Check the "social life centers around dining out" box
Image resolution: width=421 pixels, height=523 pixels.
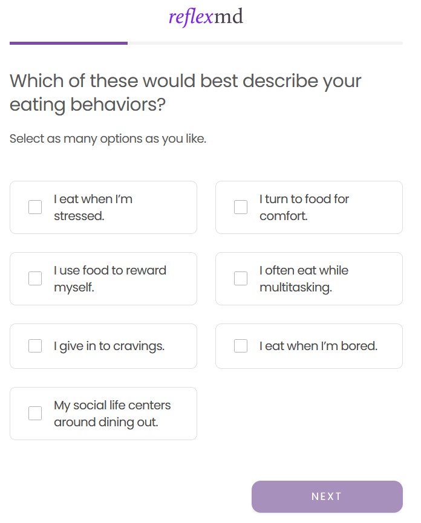(35, 414)
